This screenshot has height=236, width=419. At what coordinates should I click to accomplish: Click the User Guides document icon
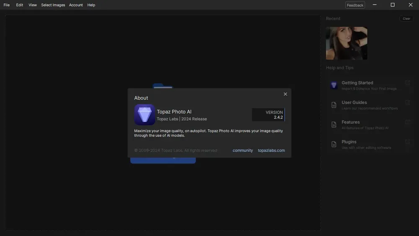[334, 105]
